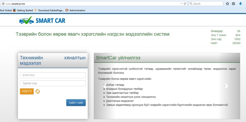246x122 pixels.
Task: Open the Most Visited bookmark folder
Action: click(x=5, y=10)
